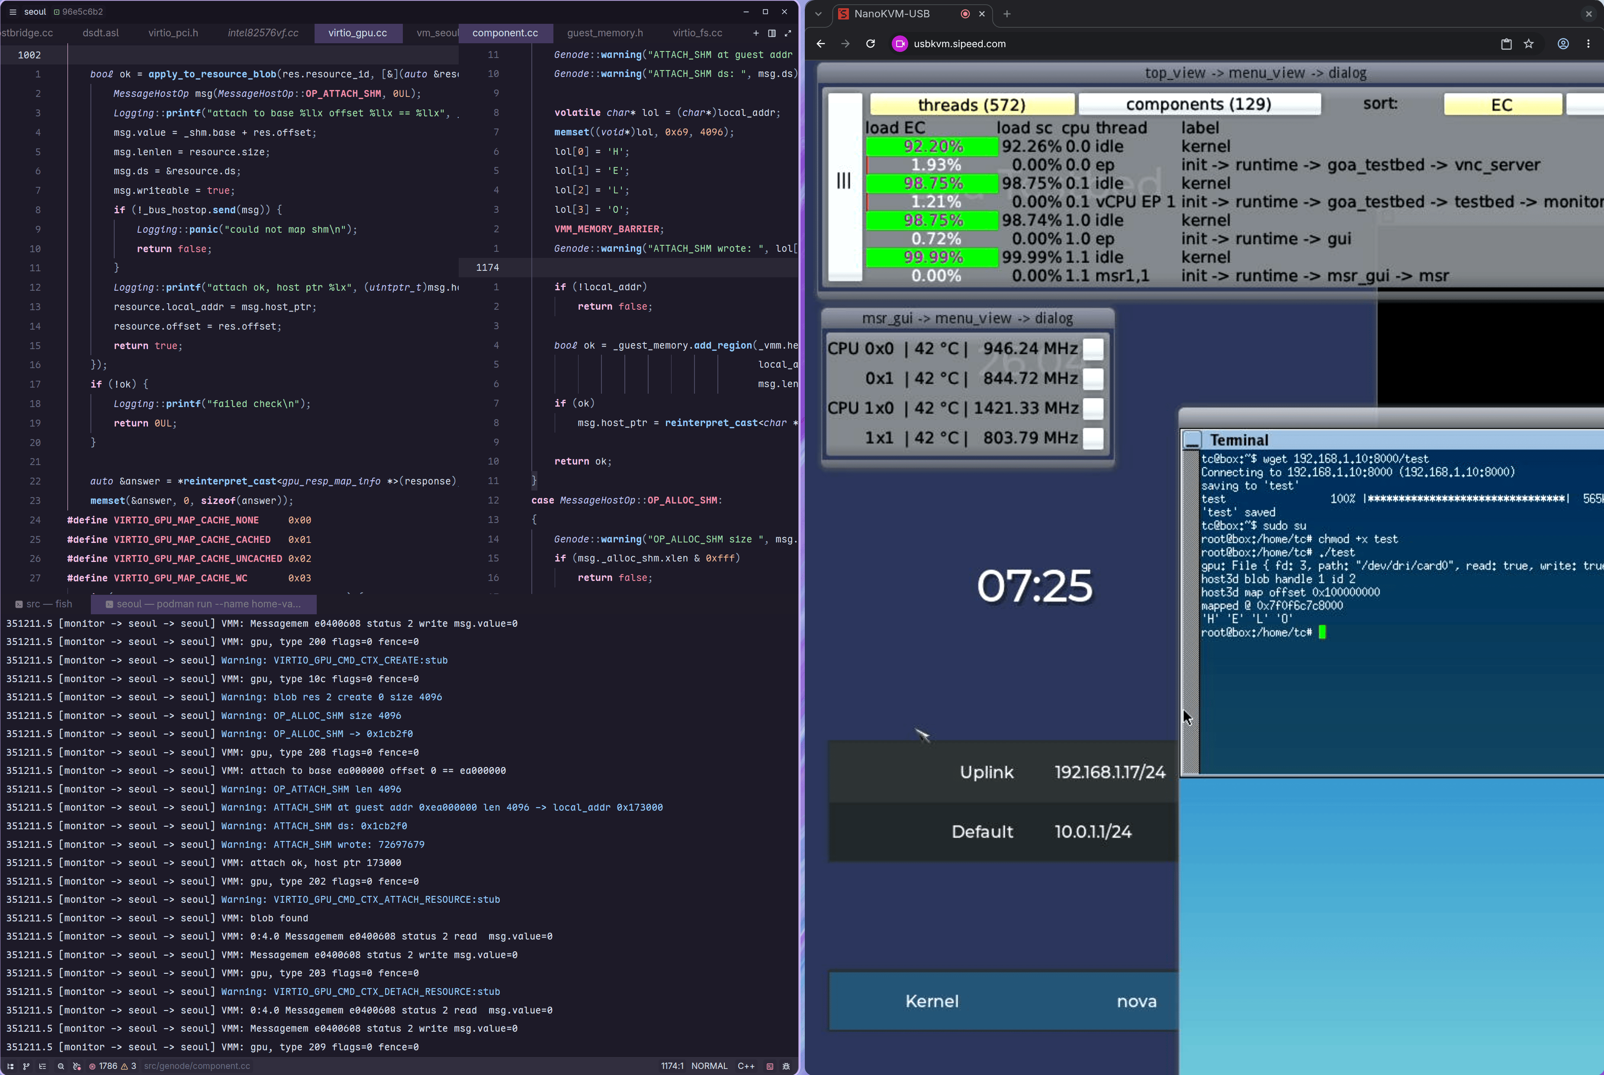Reload the usbkvm.sipeed.com page
The width and height of the screenshot is (1604, 1075).
870,44
